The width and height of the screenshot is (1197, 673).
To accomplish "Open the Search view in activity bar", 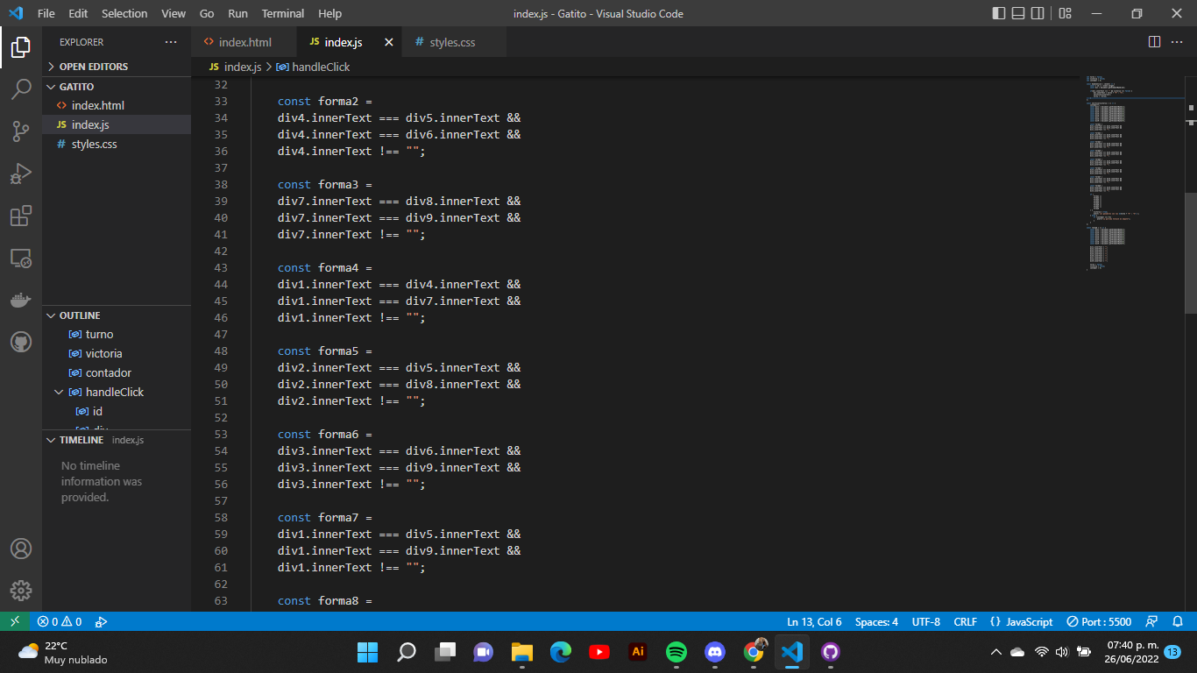I will point(21,89).
